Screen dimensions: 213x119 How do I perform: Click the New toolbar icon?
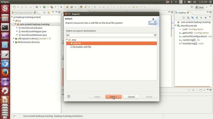pyautogui.click(x=14, y=7)
